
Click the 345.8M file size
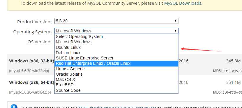click(233, 61)
